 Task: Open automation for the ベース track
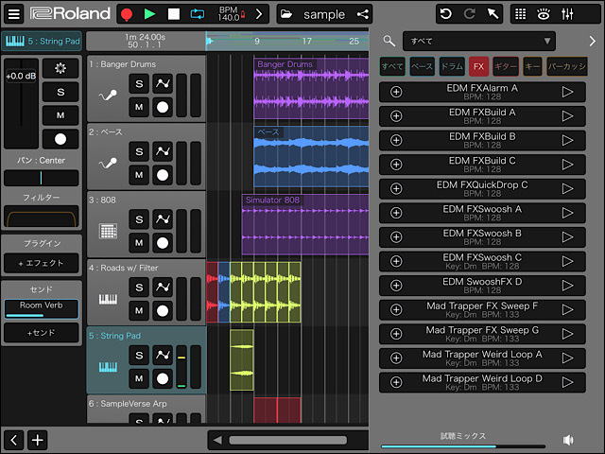tap(163, 151)
